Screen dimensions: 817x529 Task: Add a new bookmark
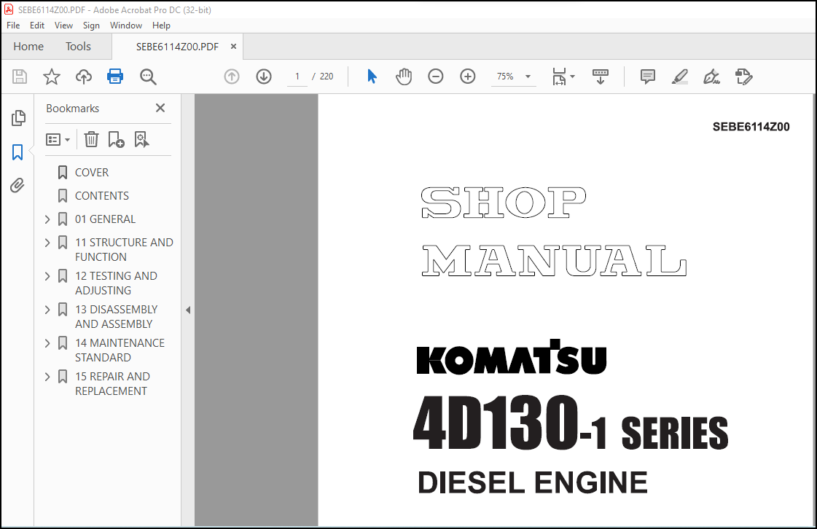pos(116,140)
